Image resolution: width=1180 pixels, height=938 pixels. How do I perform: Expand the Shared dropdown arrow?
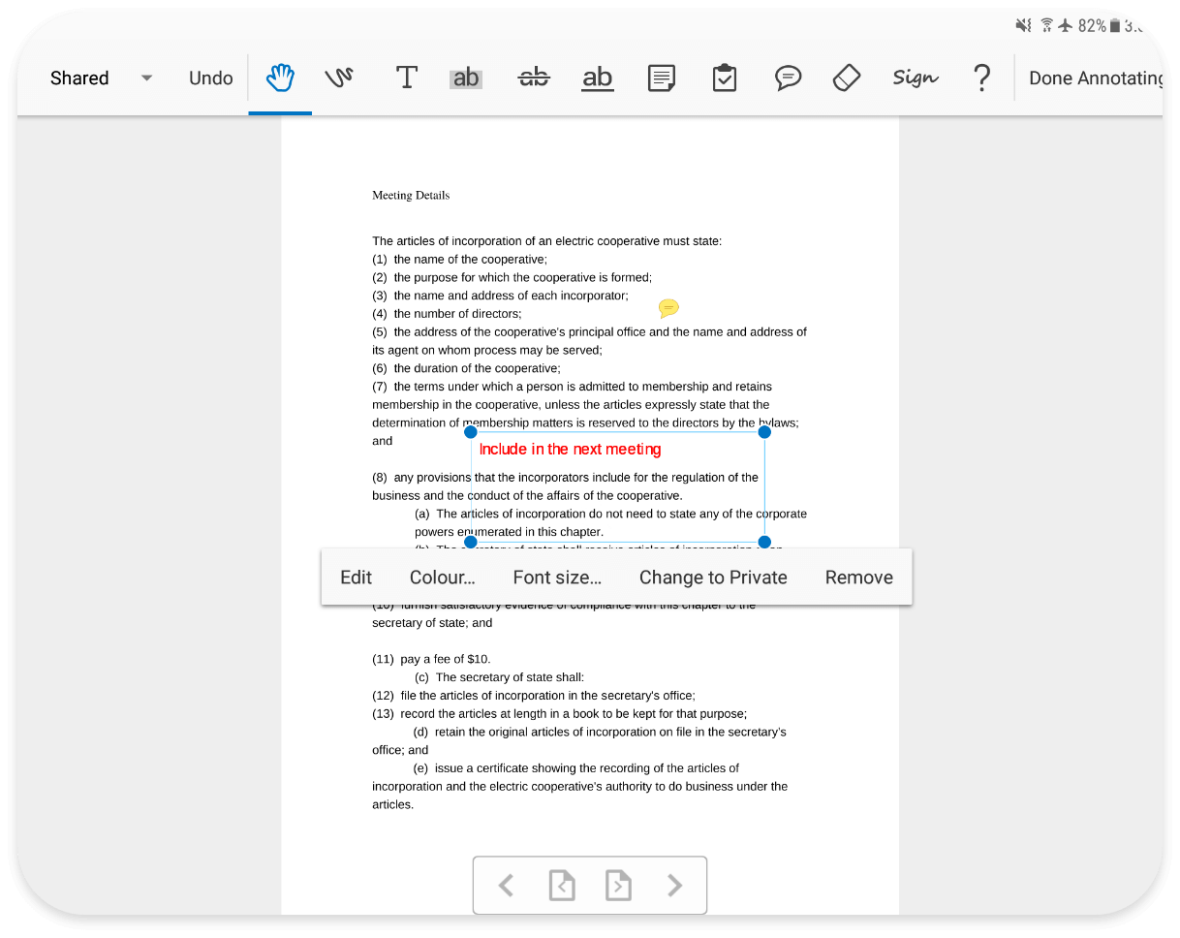[146, 78]
